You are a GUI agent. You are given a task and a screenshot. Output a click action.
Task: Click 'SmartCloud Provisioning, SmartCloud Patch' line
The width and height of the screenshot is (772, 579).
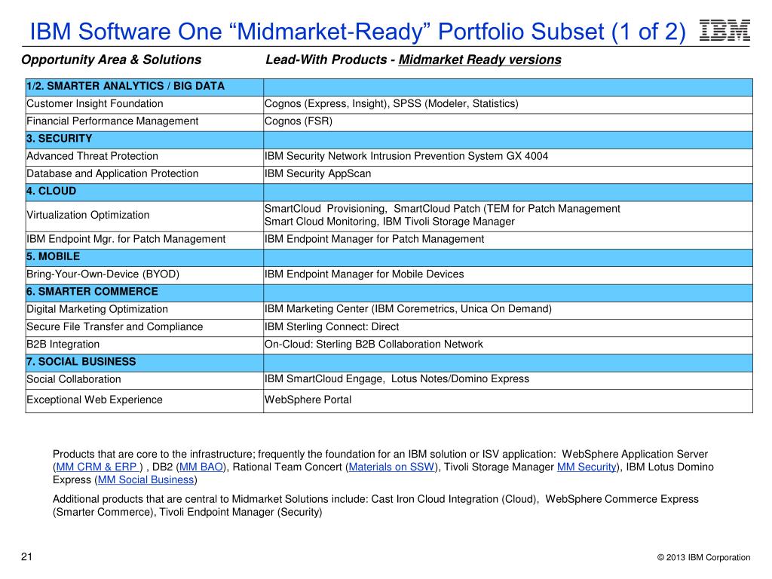tap(442, 209)
